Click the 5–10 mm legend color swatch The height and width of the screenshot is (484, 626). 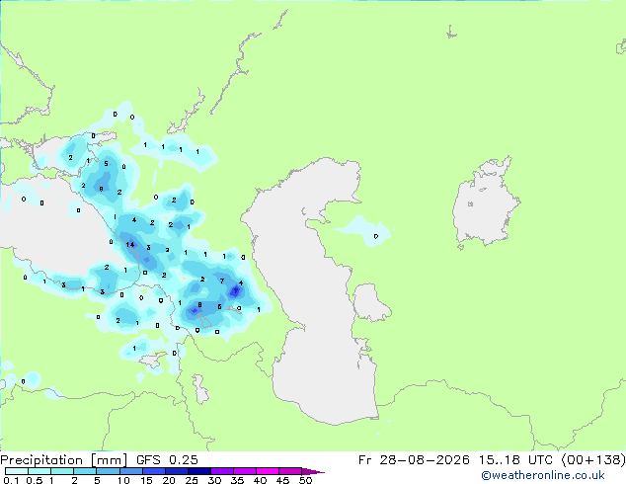pos(108,471)
